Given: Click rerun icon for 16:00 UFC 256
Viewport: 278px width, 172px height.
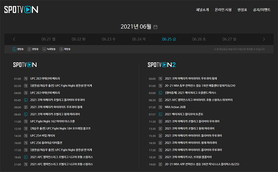Looking at the screenshot, I should [26, 143].
